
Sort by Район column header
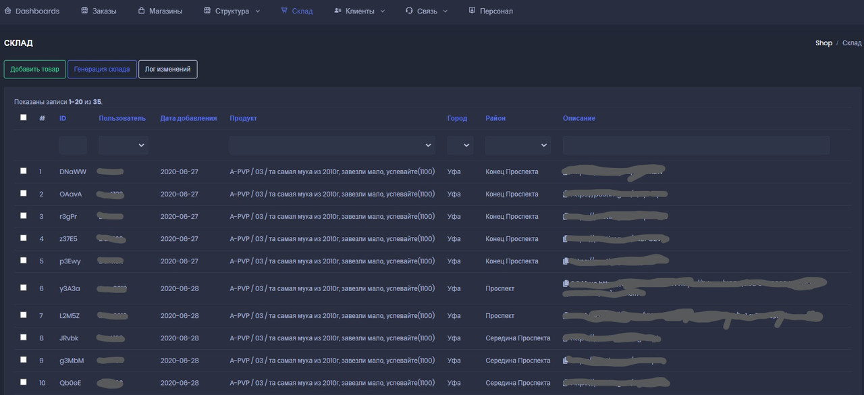click(x=495, y=118)
